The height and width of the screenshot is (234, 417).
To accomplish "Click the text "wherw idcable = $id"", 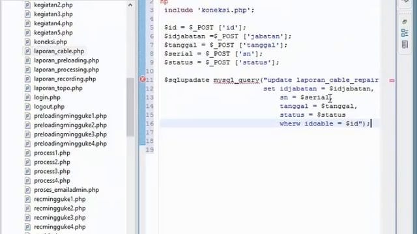I will [x=319, y=123].
